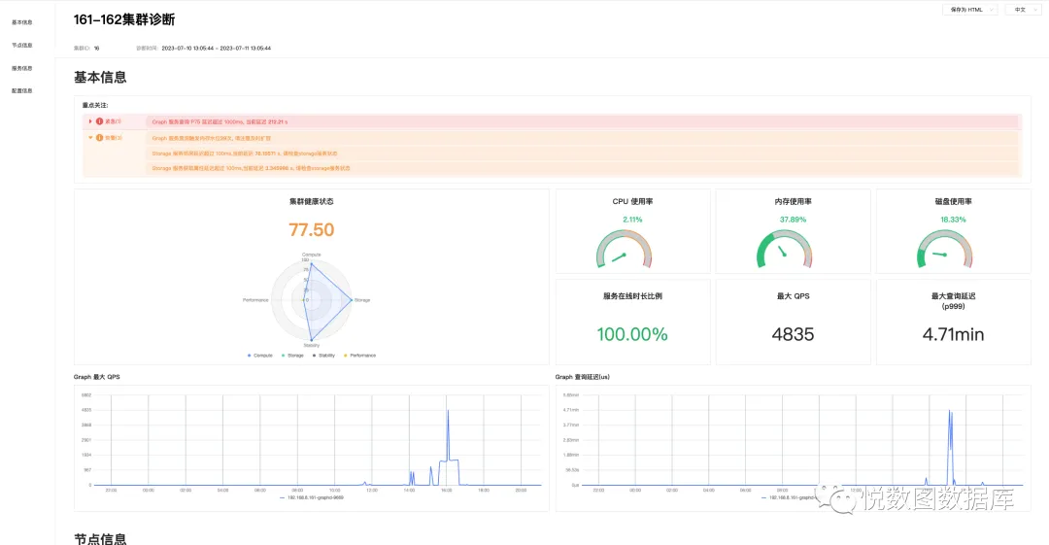Click the QPS chart peak near 16:00
Viewport: 1049px width, 545px height.
click(x=448, y=410)
